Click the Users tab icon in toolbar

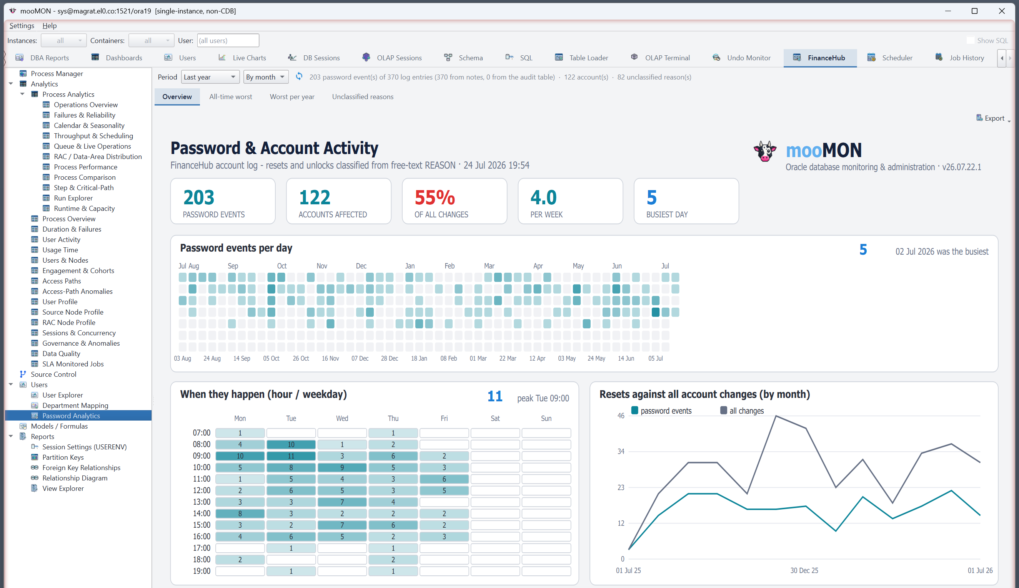pyautogui.click(x=168, y=57)
